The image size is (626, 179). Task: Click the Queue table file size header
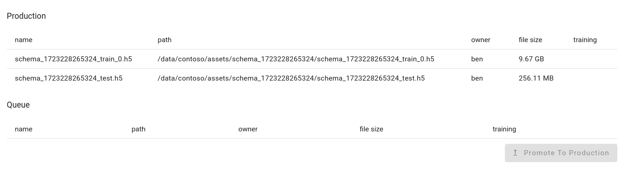pyautogui.click(x=371, y=129)
